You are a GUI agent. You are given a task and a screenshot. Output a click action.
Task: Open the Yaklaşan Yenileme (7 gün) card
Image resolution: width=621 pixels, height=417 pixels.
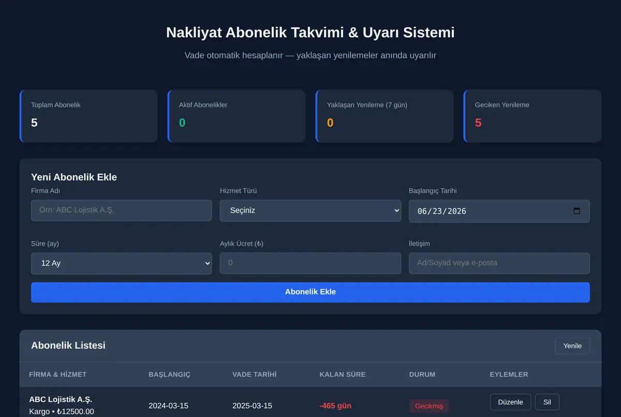point(385,116)
